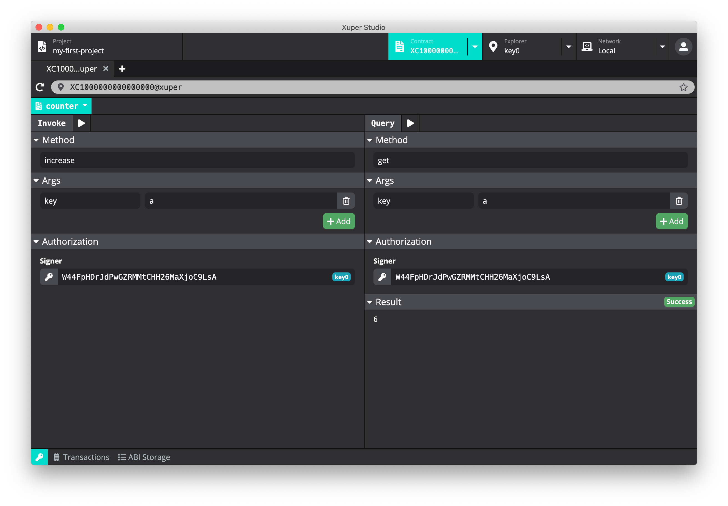
Task: Open the counter contract dropdown
Action: click(62, 106)
